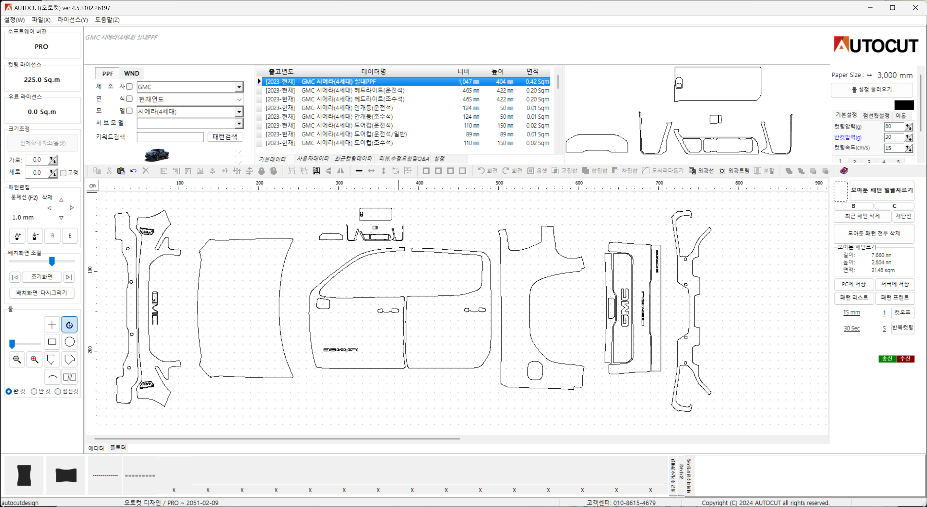Open the 도움말(Z) menu
This screenshot has width=927, height=507.
click(x=107, y=20)
